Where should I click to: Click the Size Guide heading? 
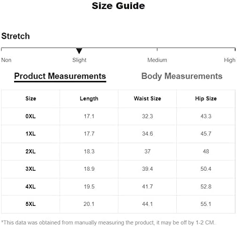118,6
